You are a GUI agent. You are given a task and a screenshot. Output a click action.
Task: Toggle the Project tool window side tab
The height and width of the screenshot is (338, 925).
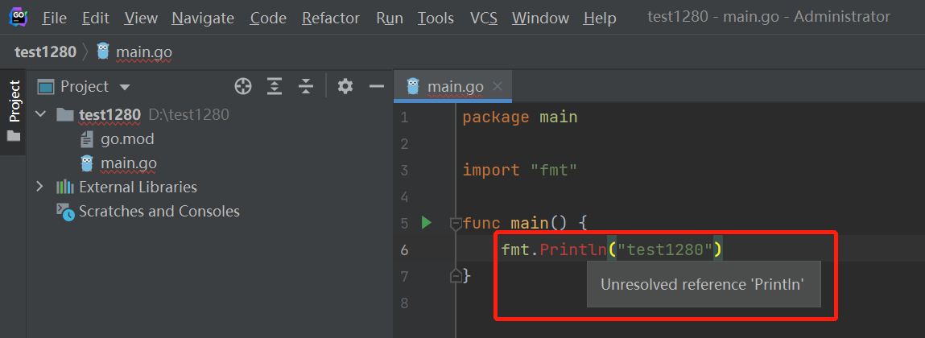tap(13, 111)
